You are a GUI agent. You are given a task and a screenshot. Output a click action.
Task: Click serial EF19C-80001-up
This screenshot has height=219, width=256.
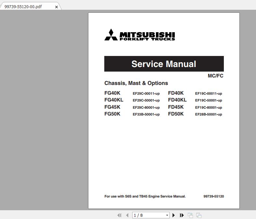click(x=209, y=107)
